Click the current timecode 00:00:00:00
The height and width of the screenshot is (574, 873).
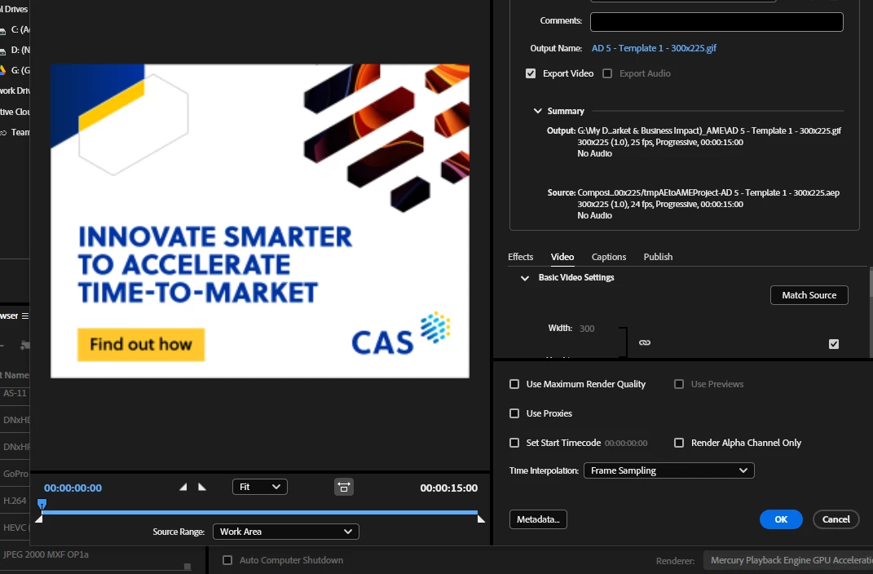pyautogui.click(x=73, y=488)
